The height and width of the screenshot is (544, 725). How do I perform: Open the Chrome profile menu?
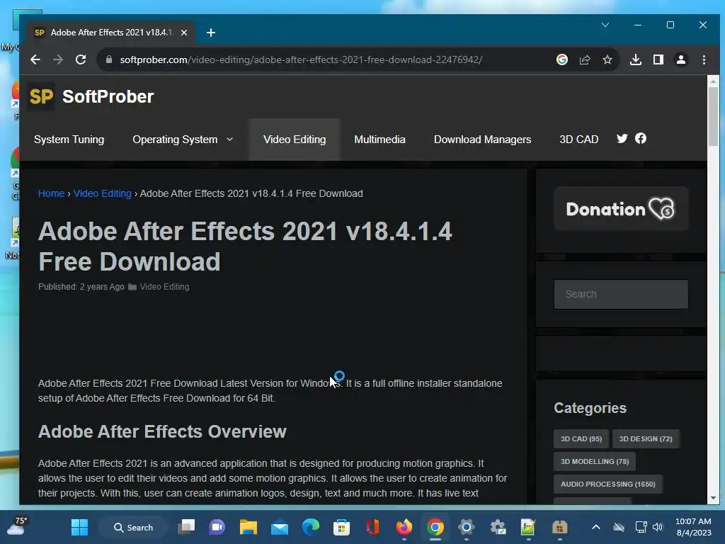coord(681,59)
